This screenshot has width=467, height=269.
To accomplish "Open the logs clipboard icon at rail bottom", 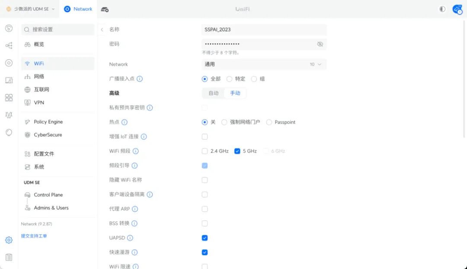I will 9,257.
